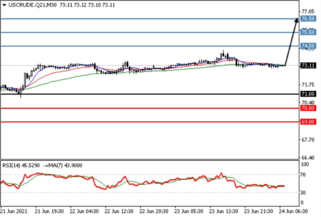Click the 22 Jun 12:30 time label
Viewport: 321px width, 217px height.
(x=119, y=211)
